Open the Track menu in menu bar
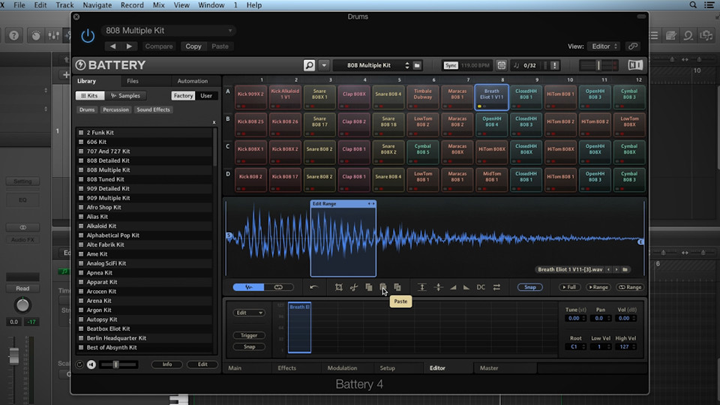This screenshot has width=720, height=405. pyautogui.click(x=64, y=5)
